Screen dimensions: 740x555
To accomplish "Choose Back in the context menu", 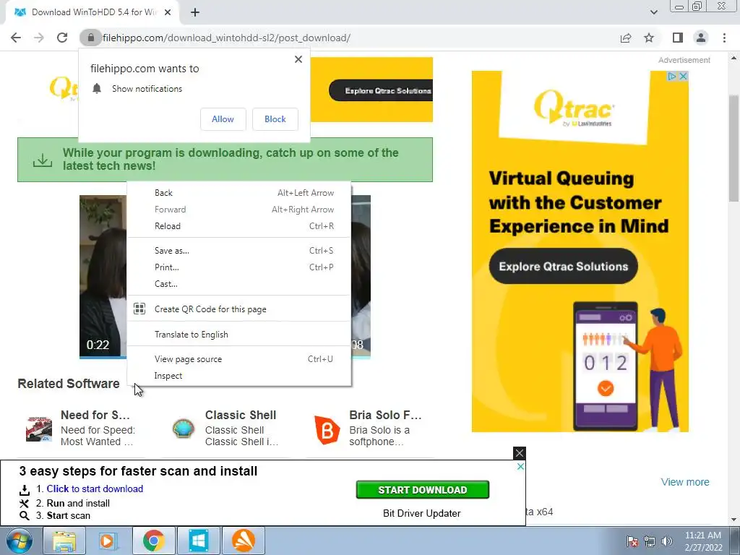I will tap(238, 192).
